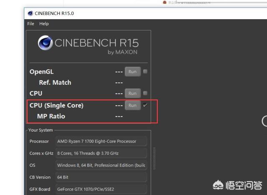Run the OpenGL benchmark

coord(133,72)
